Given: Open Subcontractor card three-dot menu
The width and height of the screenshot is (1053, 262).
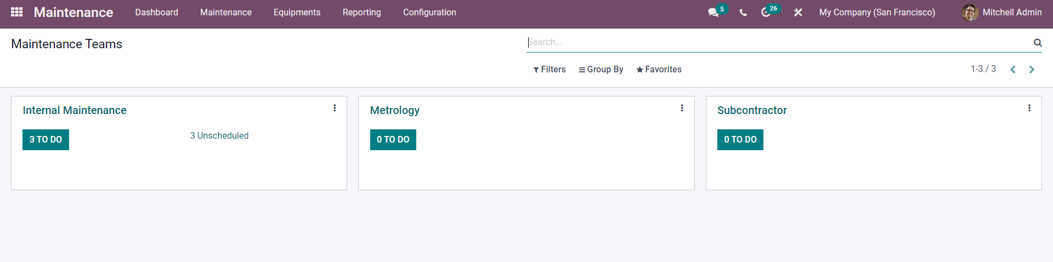Looking at the screenshot, I should coord(1029,108).
